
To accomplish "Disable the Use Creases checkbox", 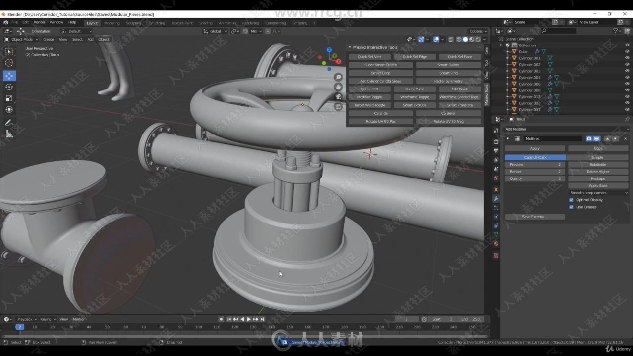I will pyautogui.click(x=572, y=207).
